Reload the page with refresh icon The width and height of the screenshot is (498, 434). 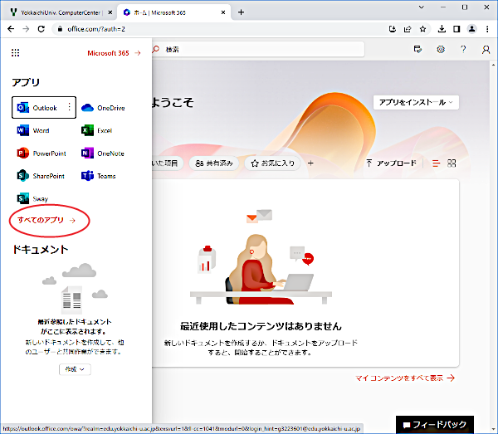tap(41, 29)
